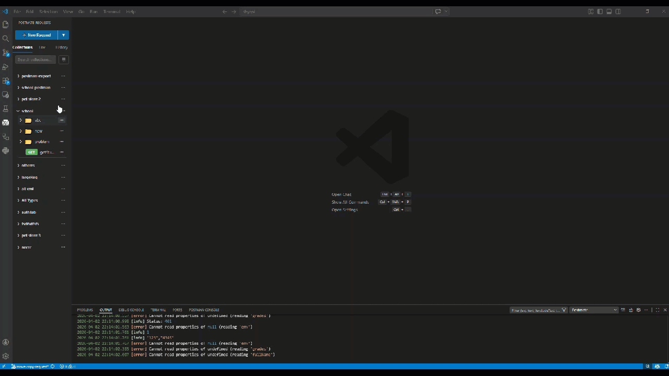Open the Extensions view icon
The width and height of the screenshot is (669, 376).
pyautogui.click(x=6, y=81)
